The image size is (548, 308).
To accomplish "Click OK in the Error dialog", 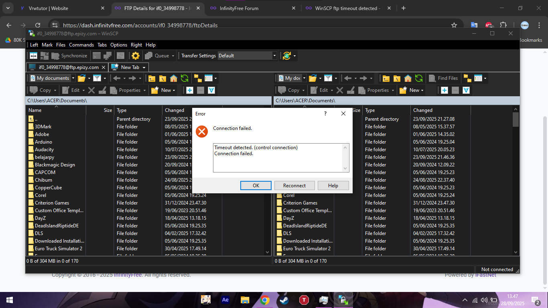I will 256,185.
